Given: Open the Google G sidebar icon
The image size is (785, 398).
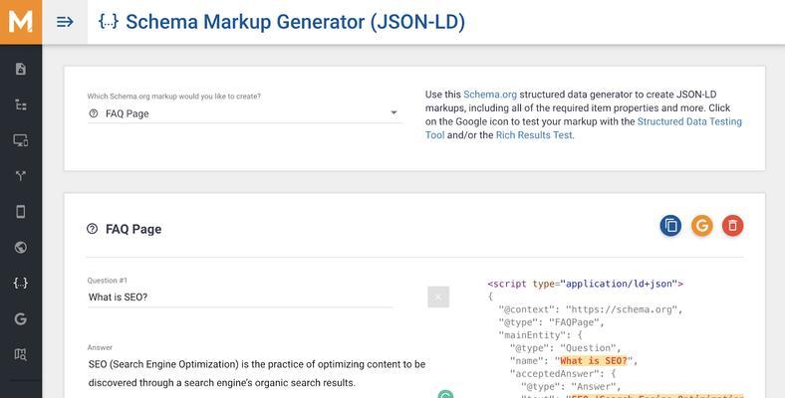Looking at the screenshot, I should pos(21,319).
